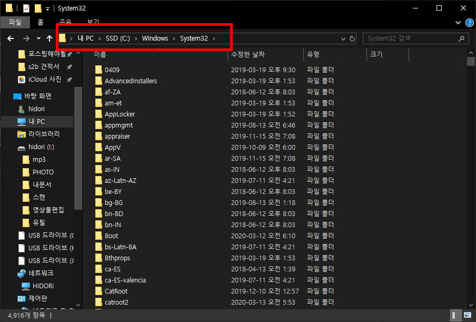Sort by 크기 column header

[x=376, y=54]
